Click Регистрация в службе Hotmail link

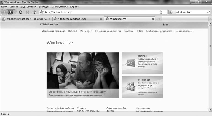(147, 65)
